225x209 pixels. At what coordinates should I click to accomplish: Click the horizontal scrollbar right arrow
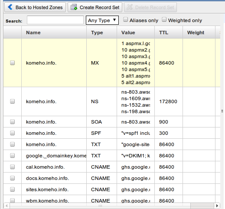[217, 206]
